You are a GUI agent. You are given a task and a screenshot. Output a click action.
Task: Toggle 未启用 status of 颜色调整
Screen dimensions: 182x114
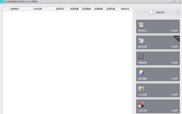click(x=174, y=79)
